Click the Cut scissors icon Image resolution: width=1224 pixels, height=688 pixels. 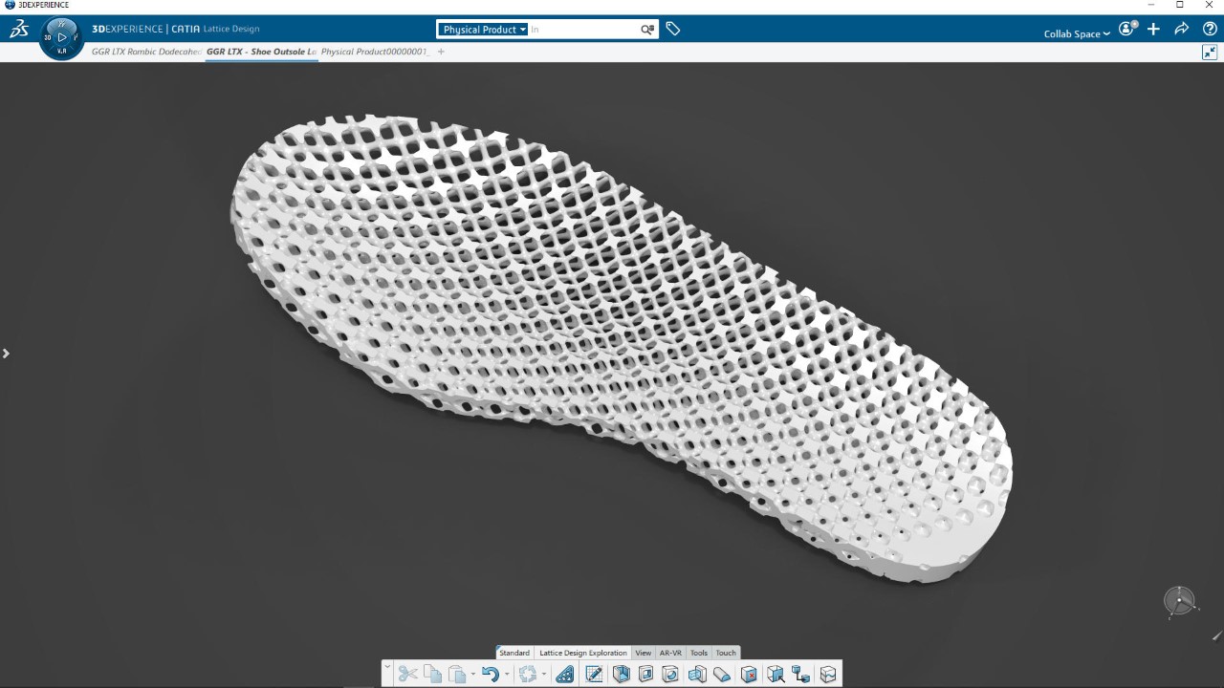[x=408, y=675]
